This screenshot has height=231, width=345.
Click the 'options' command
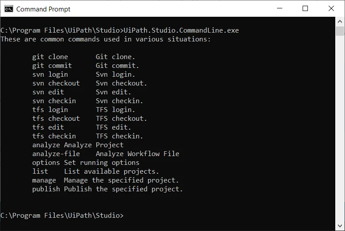click(x=46, y=163)
